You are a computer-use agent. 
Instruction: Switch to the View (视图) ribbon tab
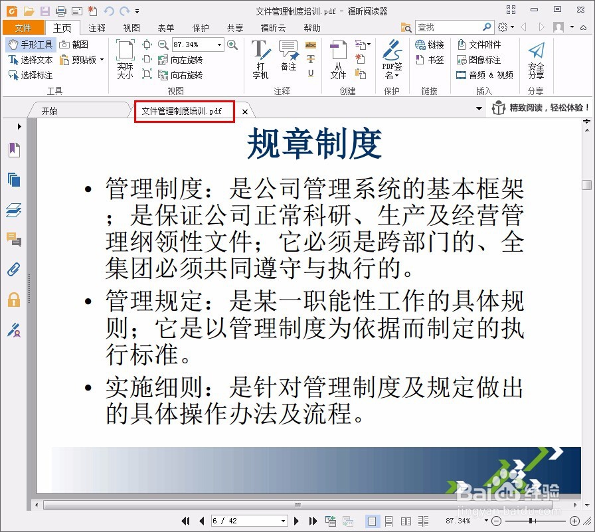[131, 28]
